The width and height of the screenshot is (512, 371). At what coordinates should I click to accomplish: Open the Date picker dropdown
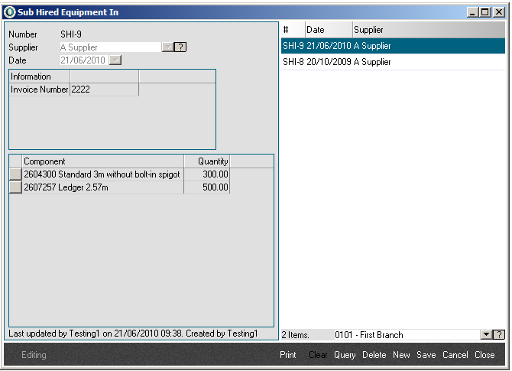point(115,60)
